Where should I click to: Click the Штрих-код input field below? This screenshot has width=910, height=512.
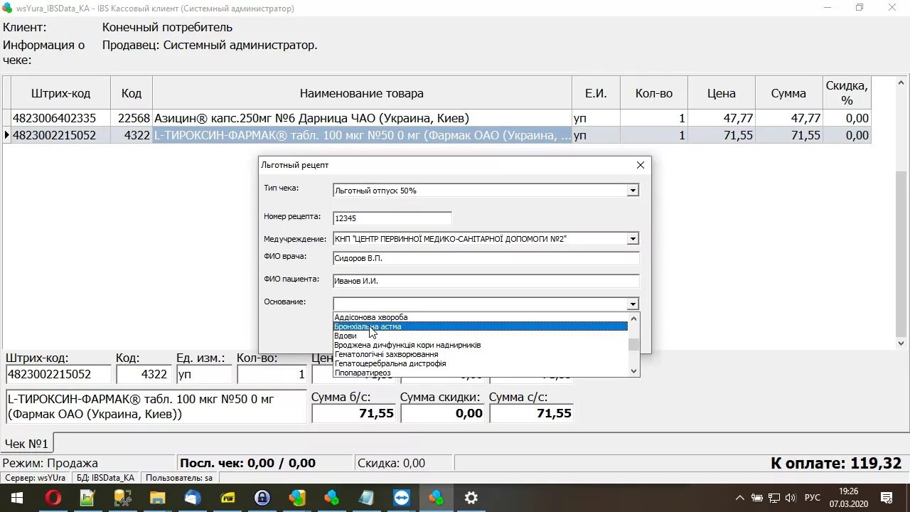[59, 374]
